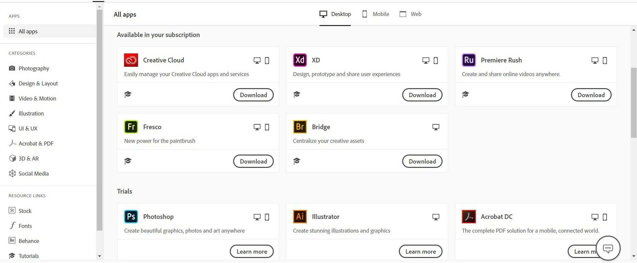Click the "Available in your subscription" heading

[x=158, y=35]
